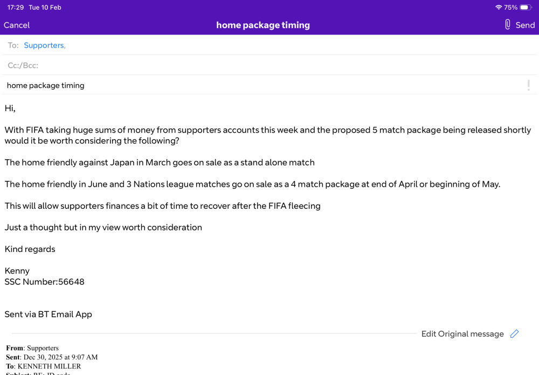The width and height of the screenshot is (539, 375).
Task: Click the 'Sent via BT Email App' signature
Action: click(48, 314)
